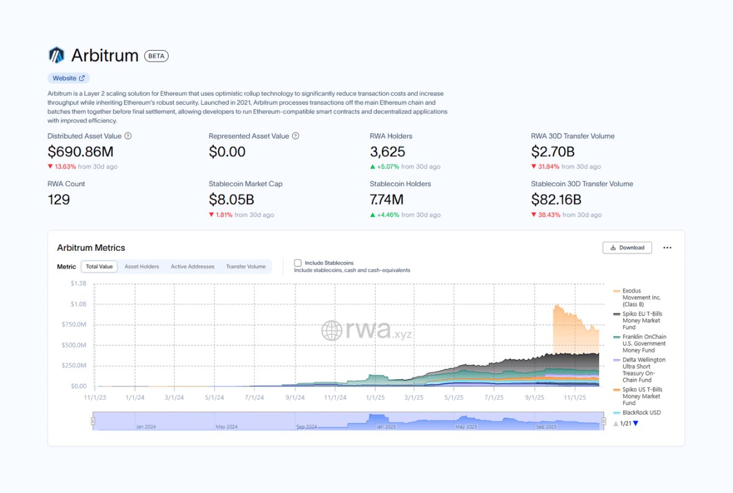Image resolution: width=733 pixels, height=493 pixels.
Task: Open the three-dot more options menu
Action: [667, 248]
